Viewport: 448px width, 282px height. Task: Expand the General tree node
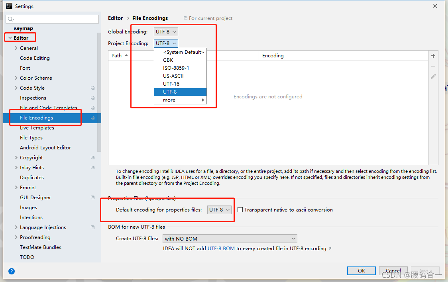pos(16,48)
